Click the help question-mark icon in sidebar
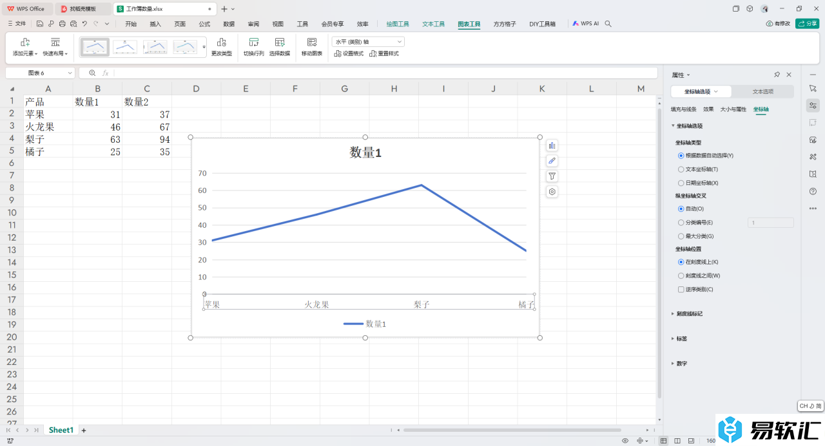Screen dimensions: 825x446 [x=813, y=191]
